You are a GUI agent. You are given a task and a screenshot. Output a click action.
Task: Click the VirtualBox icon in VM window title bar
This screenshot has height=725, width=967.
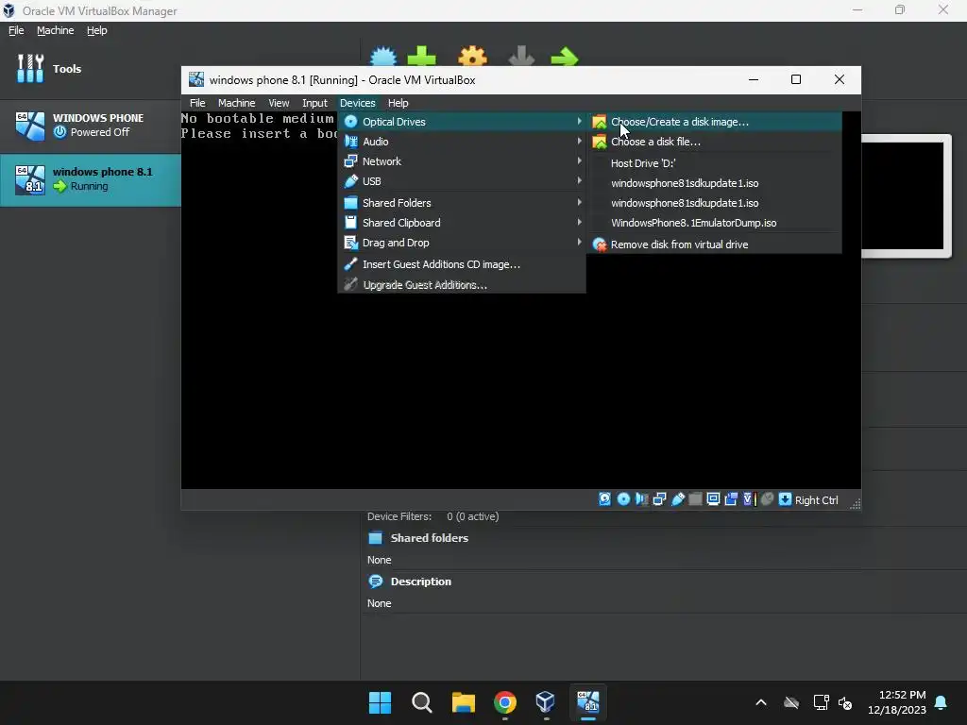[196, 79]
